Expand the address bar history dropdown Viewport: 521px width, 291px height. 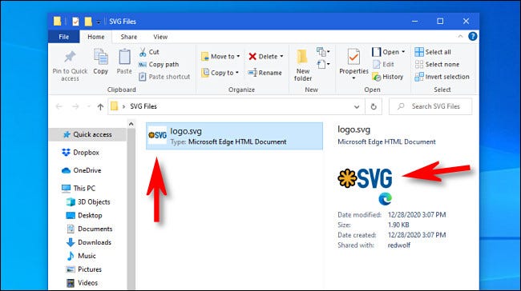(x=357, y=106)
